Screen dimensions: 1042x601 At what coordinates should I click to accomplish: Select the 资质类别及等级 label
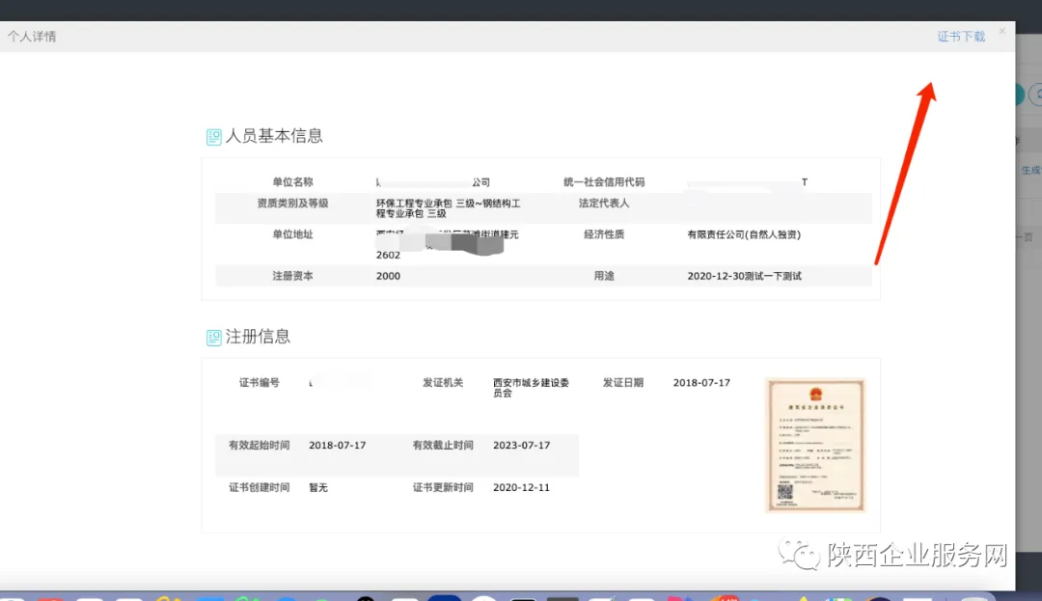click(292, 204)
